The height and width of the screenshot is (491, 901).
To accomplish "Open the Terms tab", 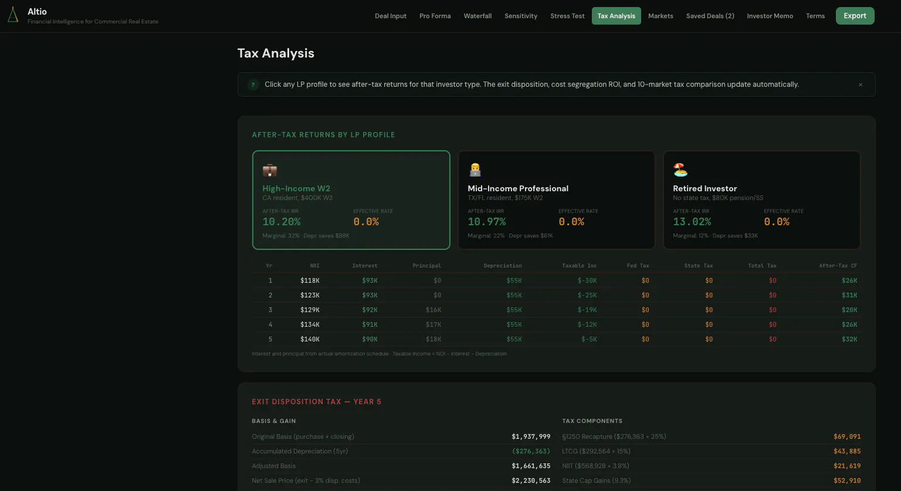I will point(815,16).
